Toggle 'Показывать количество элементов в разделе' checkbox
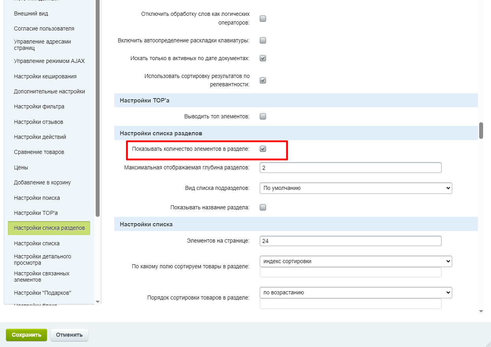491x347 pixels. coord(263,149)
